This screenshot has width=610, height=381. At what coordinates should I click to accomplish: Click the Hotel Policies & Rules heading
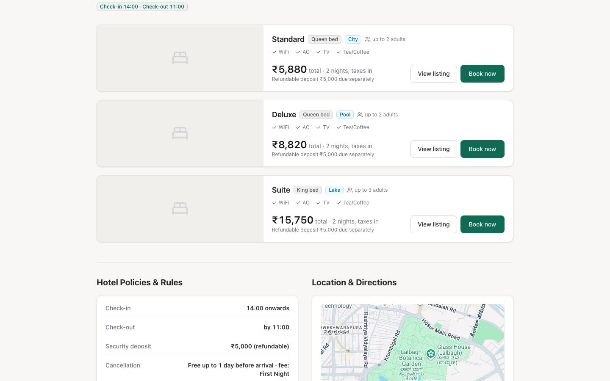pyautogui.click(x=139, y=282)
